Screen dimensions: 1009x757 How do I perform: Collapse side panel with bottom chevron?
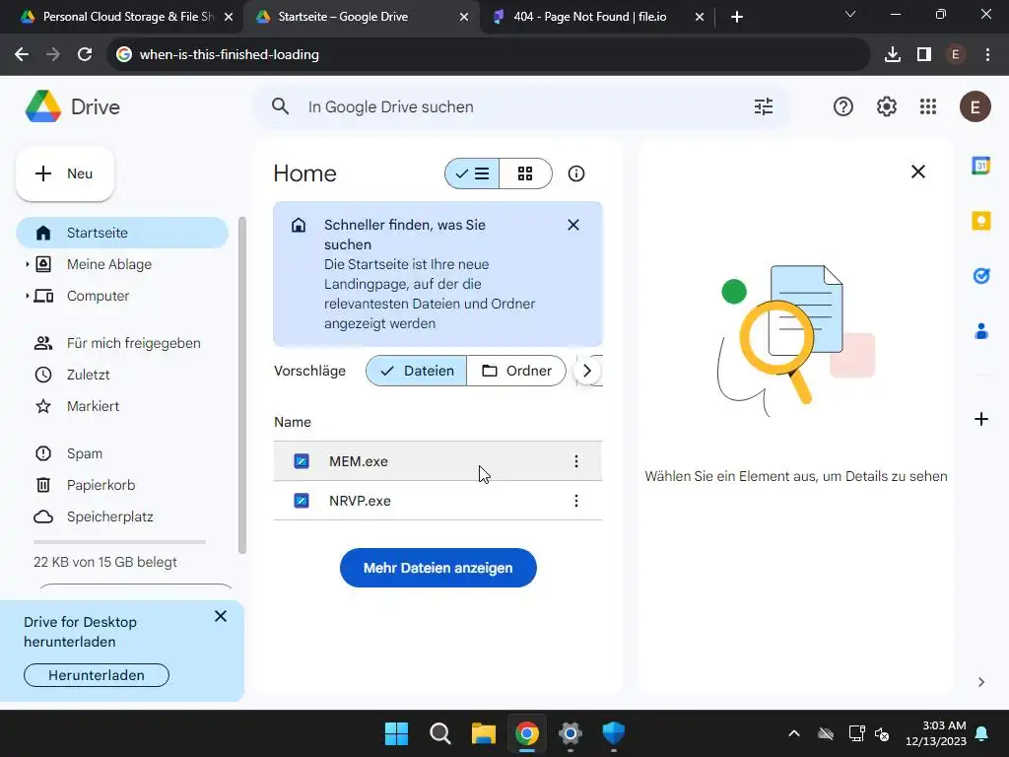point(980,682)
